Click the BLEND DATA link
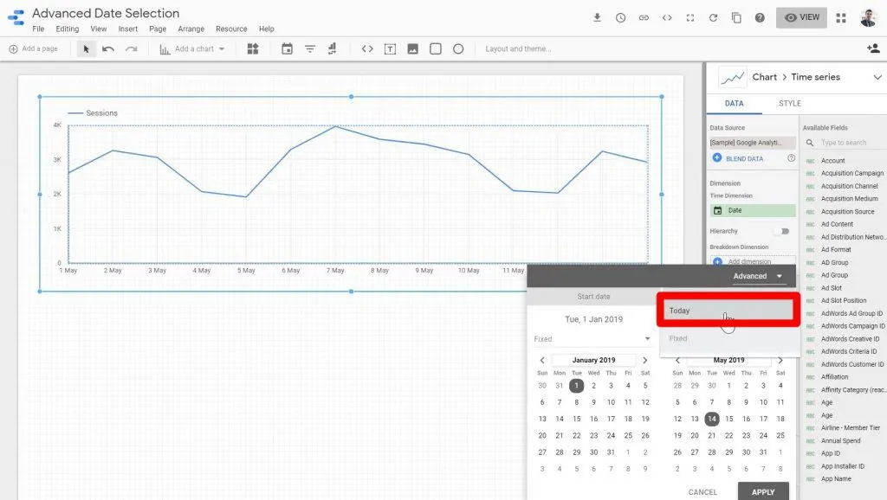The width and height of the screenshot is (887, 500). click(x=744, y=158)
